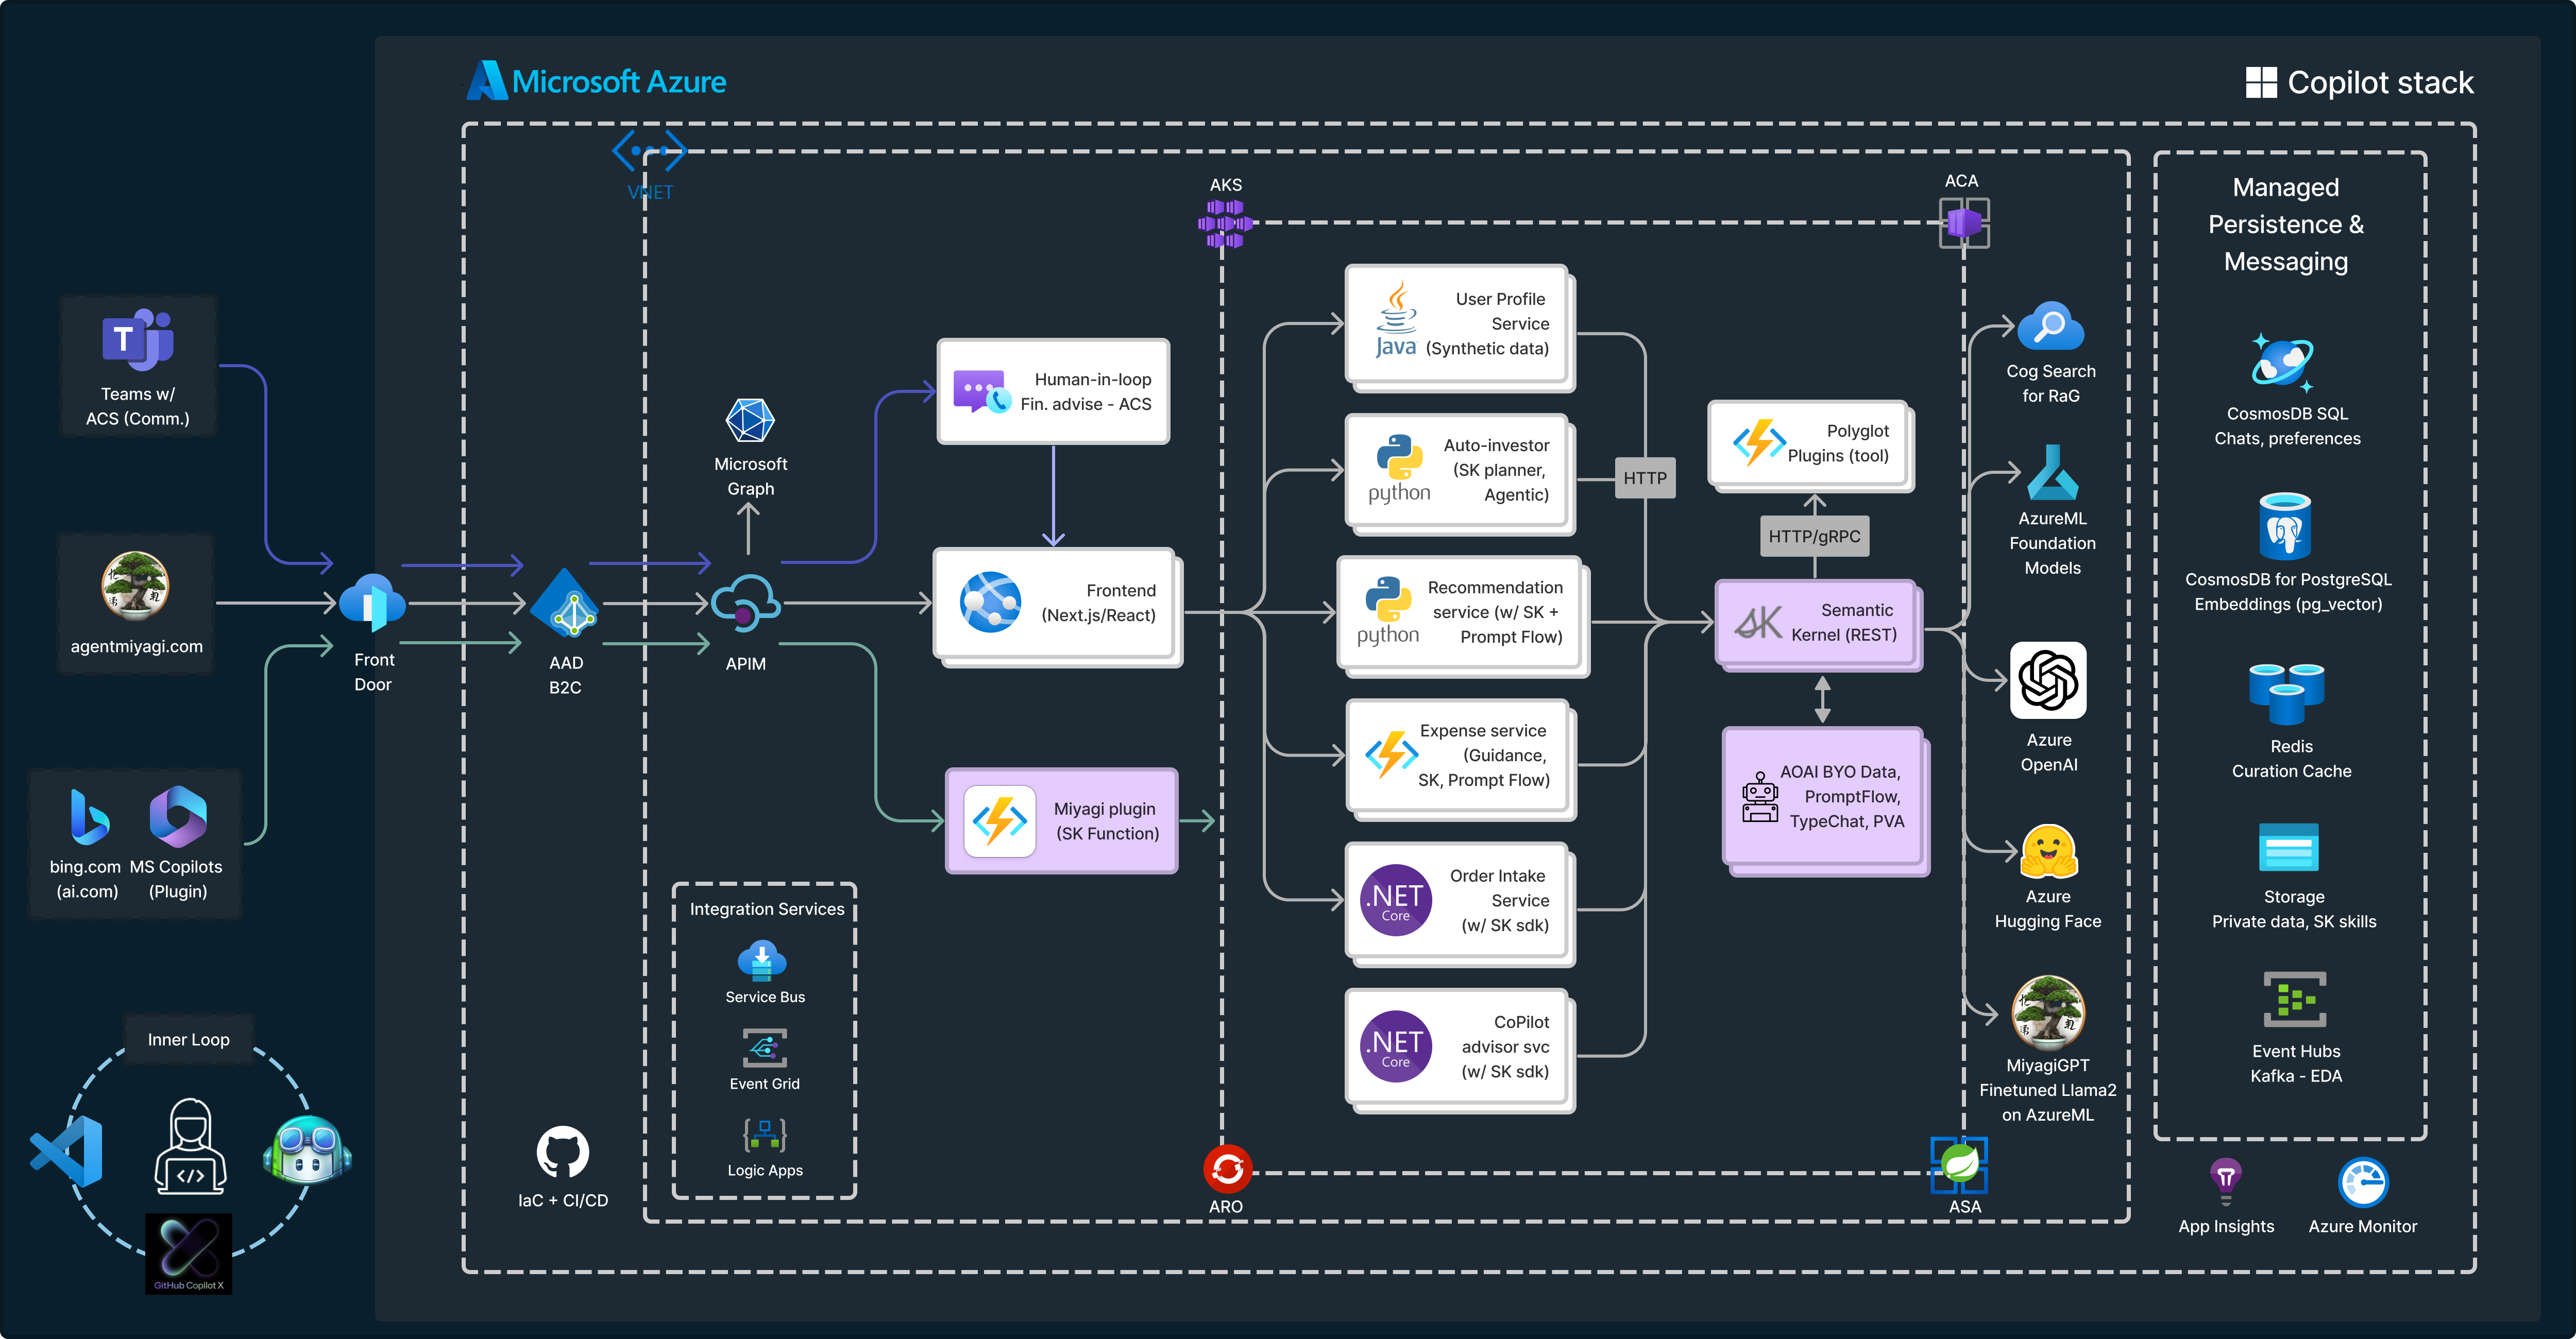Image resolution: width=2576 pixels, height=1339 pixels.
Task: Select the ARO OpenShift icon
Action: [x=1227, y=1168]
